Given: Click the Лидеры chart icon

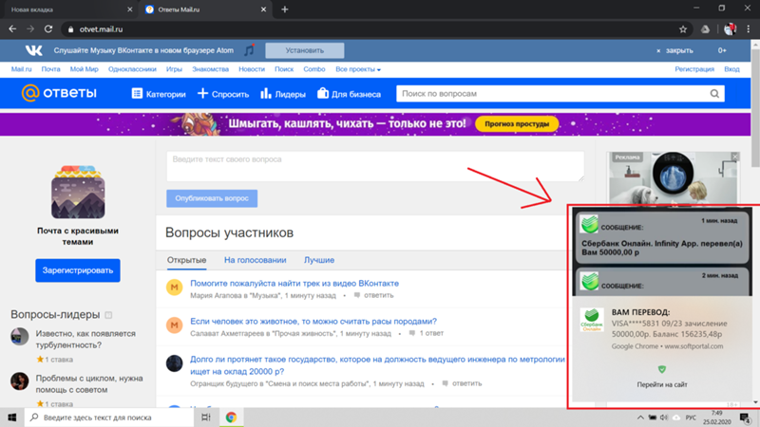Looking at the screenshot, I should (266, 93).
